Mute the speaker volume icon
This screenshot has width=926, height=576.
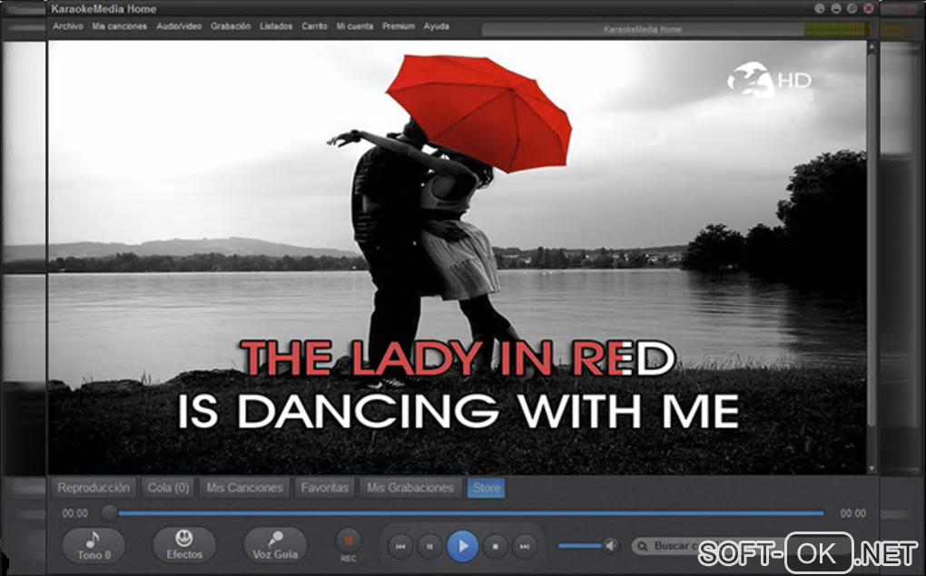(612, 545)
